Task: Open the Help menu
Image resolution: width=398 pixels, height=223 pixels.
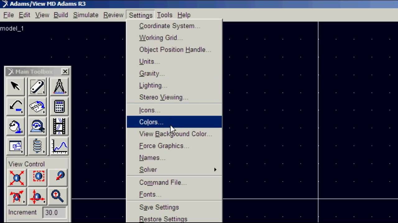Action: pos(184,15)
